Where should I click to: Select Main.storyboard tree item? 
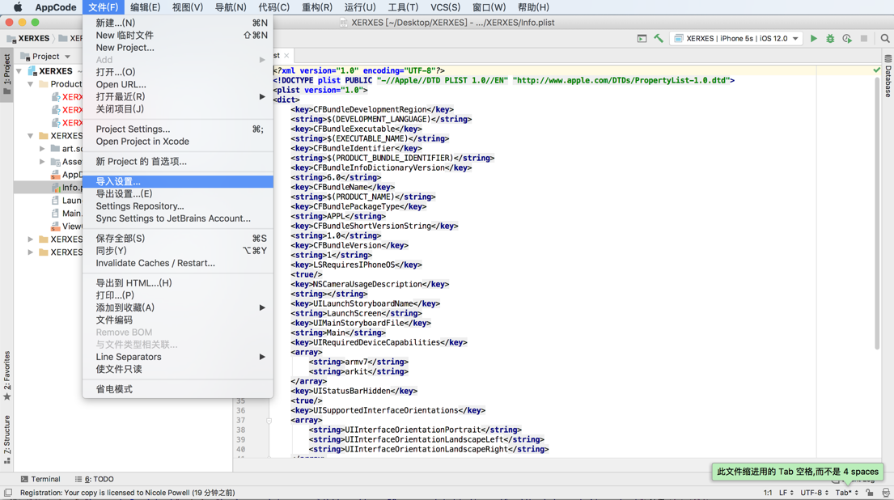point(66,214)
